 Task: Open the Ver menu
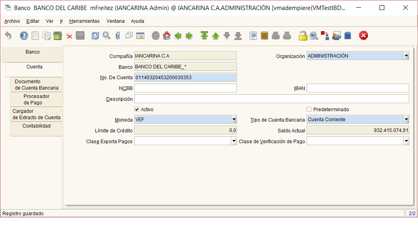[x=50, y=21]
